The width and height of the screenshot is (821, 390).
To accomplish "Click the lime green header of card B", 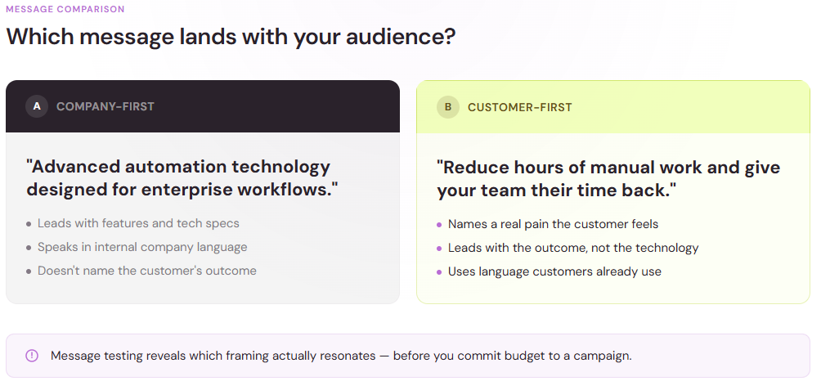I will 613,107.
